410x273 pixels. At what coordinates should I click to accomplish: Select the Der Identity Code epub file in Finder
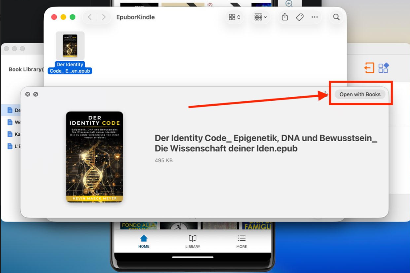(x=70, y=45)
